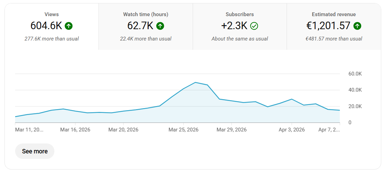
Task: Click the Apr 3, 2026 axis label
Action: (x=292, y=129)
